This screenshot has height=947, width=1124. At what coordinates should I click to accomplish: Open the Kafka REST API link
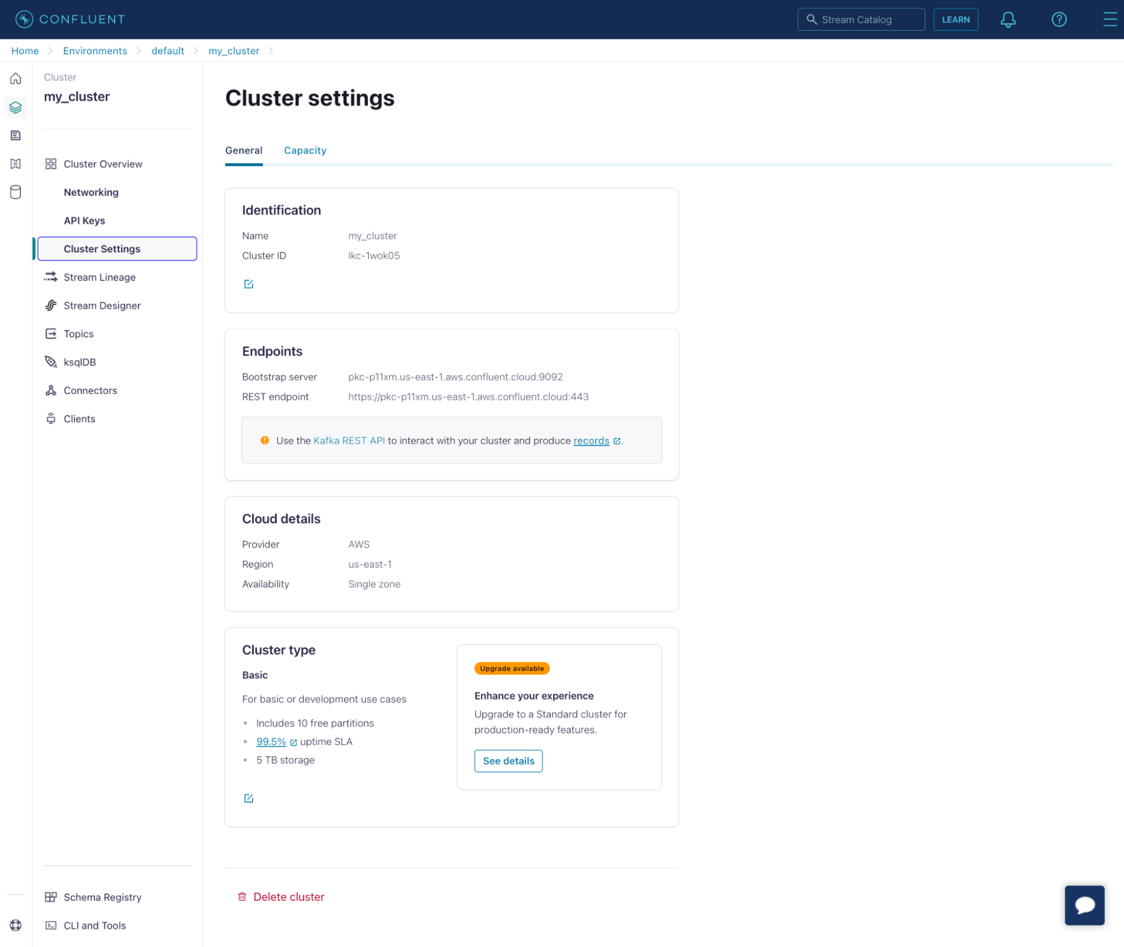(349, 441)
